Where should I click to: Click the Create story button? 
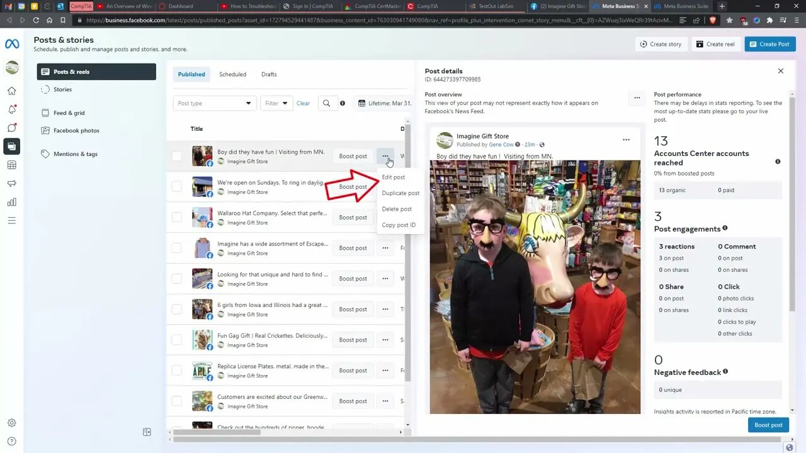[x=661, y=44]
